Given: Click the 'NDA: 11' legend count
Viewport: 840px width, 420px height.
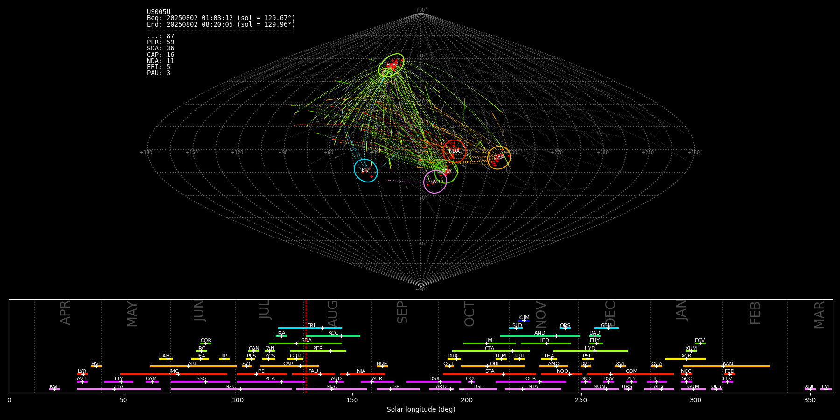Looking at the screenshot, I should coord(161,61).
